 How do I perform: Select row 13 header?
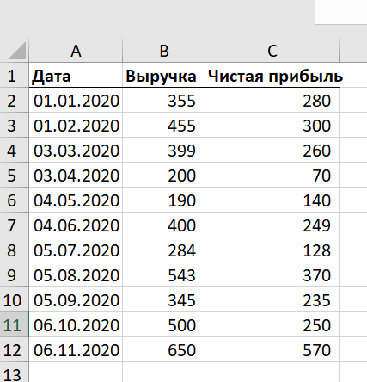15,373
